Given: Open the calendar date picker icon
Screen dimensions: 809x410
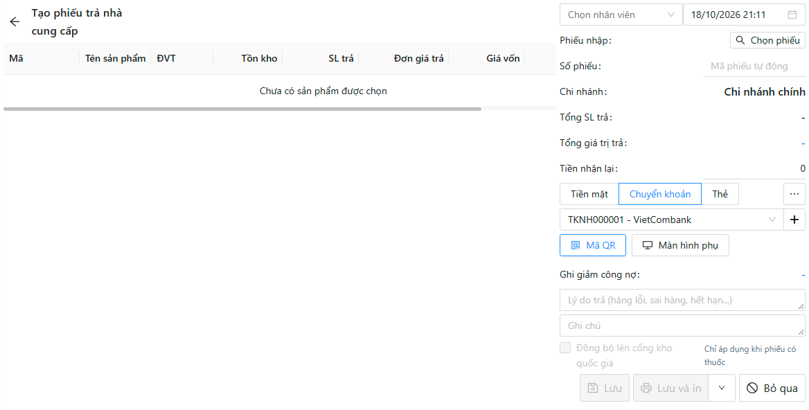Looking at the screenshot, I should (792, 15).
